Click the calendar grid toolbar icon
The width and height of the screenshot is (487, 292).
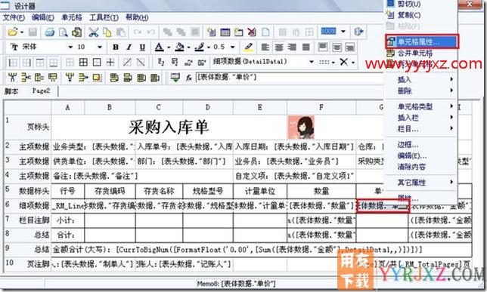tap(225, 32)
